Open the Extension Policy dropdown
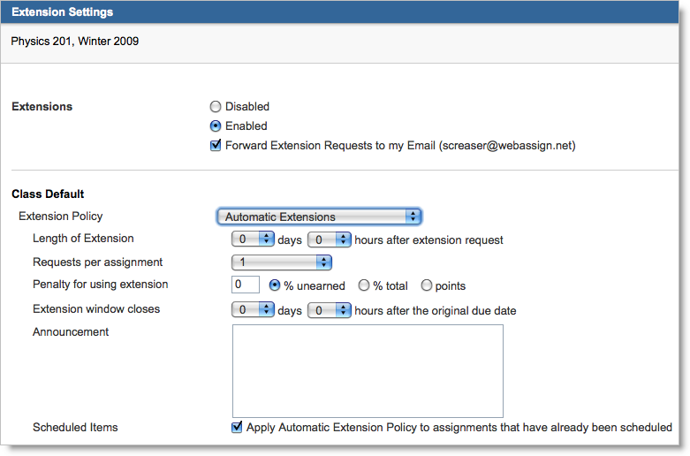 tap(318, 217)
